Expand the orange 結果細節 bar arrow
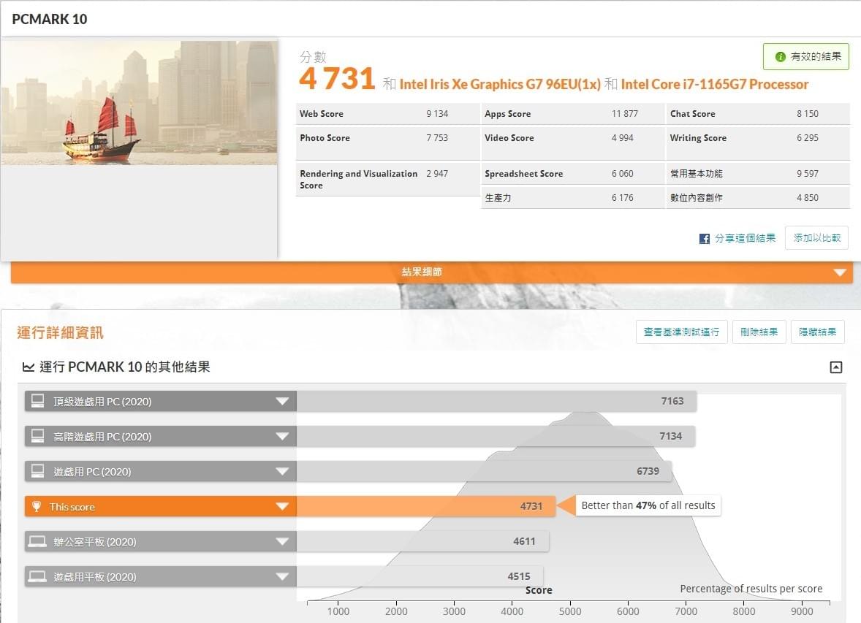 (x=840, y=272)
